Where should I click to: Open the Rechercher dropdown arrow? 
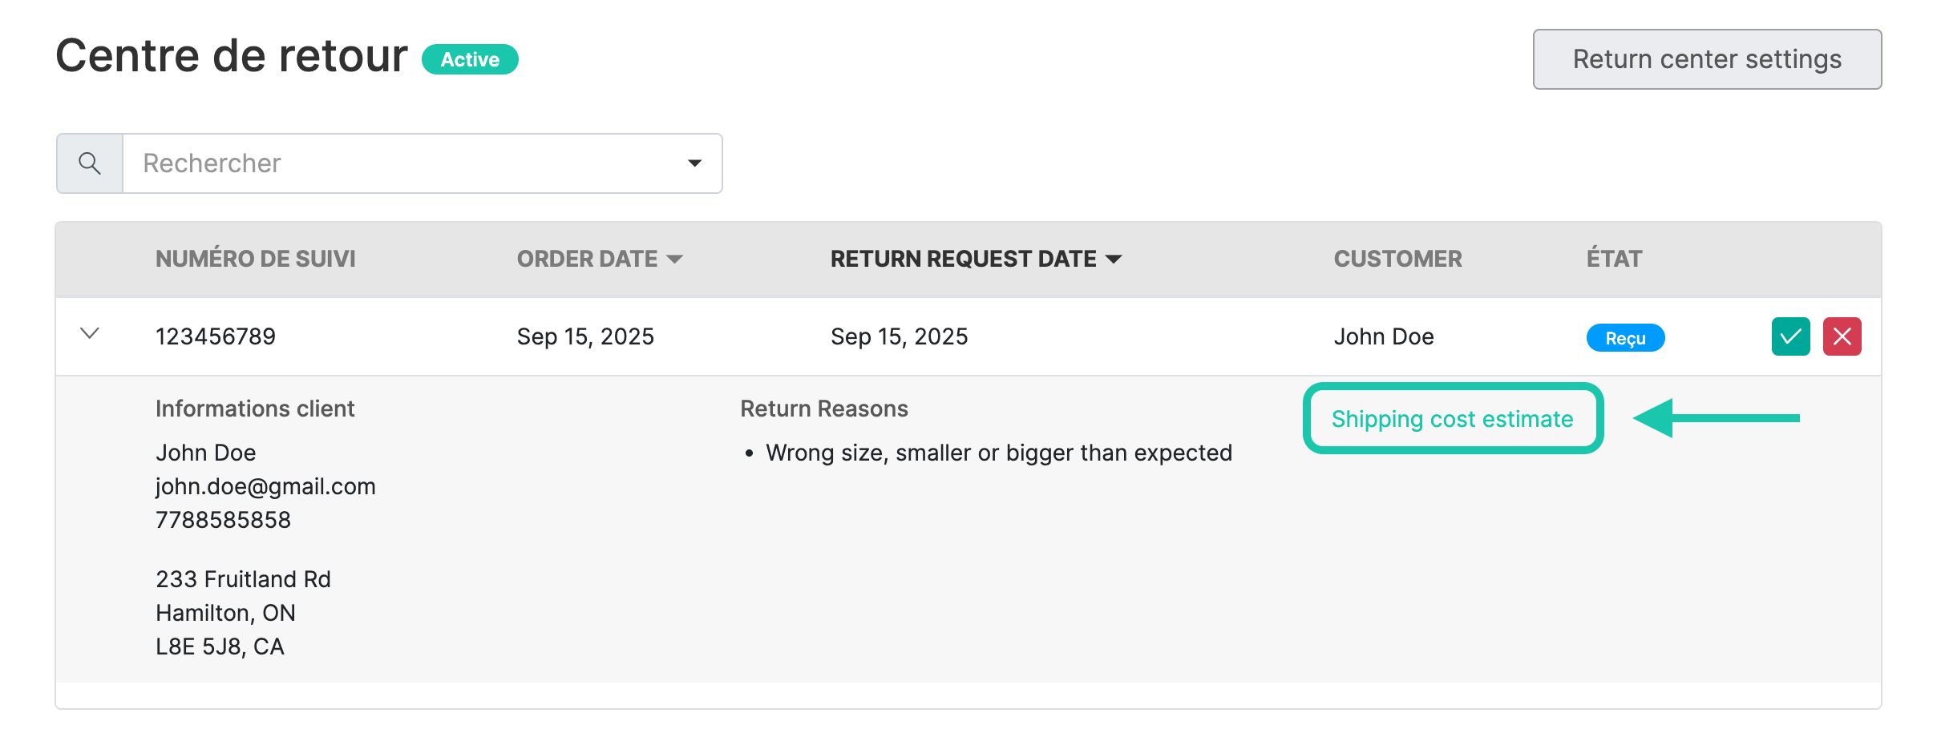tap(694, 163)
